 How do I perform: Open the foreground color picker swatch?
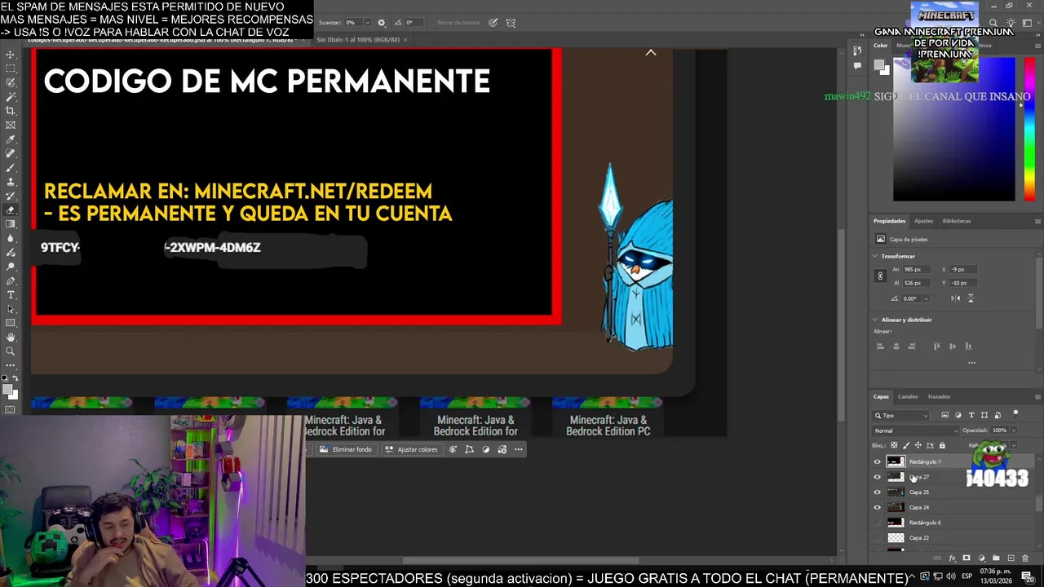point(9,390)
